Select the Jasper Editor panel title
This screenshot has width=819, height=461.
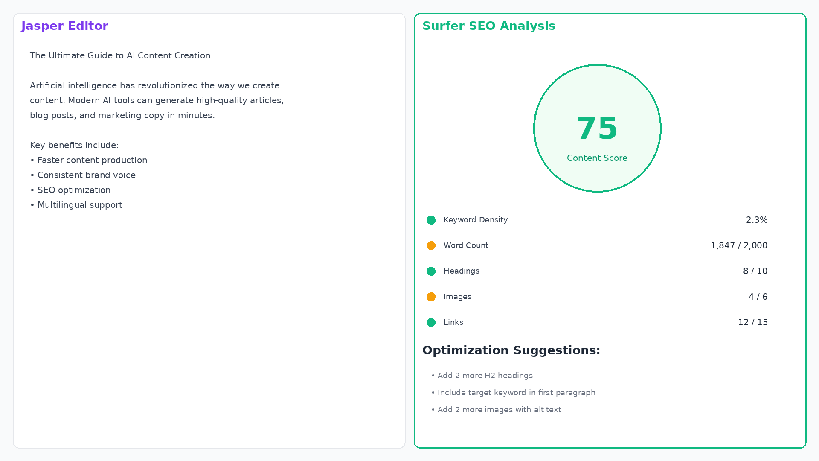point(64,26)
